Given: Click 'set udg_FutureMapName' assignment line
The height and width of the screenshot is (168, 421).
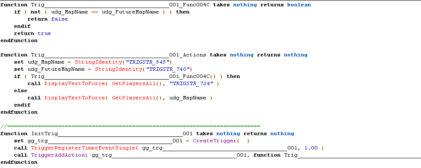Looking at the screenshot, I should coord(103,69).
